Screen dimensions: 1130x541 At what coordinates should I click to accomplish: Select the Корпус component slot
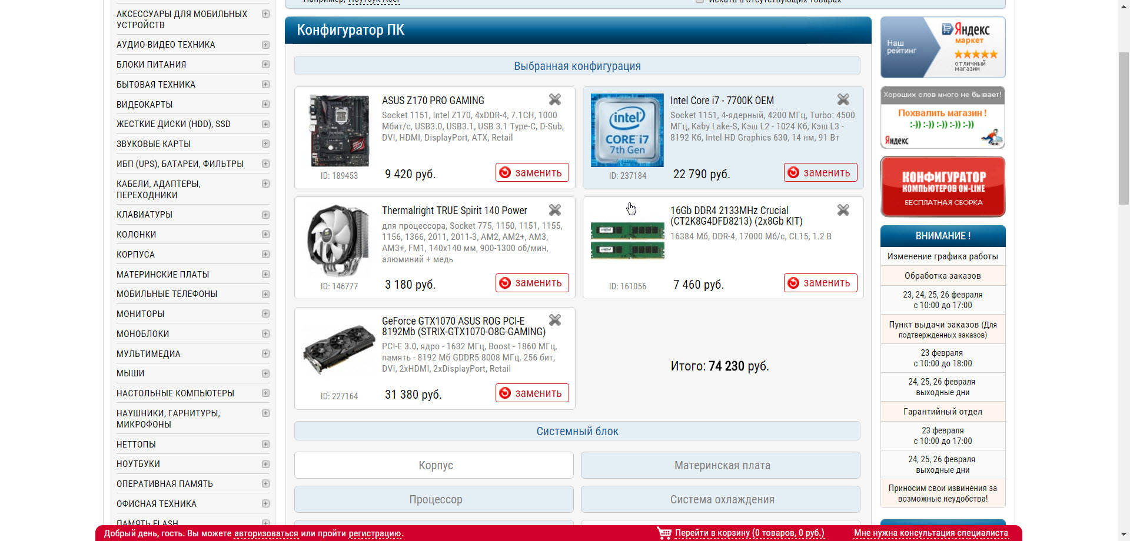pyautogui.click(x=434, y=465)
